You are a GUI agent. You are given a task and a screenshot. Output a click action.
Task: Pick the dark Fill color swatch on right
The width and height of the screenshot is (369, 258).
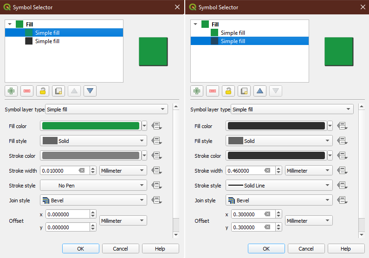point(276,126)
